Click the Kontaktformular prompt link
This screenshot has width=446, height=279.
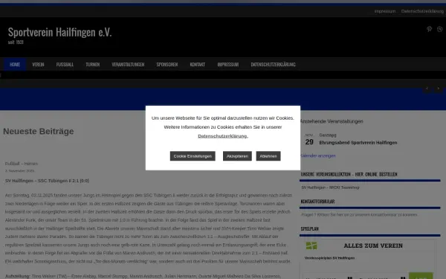click(x=359, y=215)
